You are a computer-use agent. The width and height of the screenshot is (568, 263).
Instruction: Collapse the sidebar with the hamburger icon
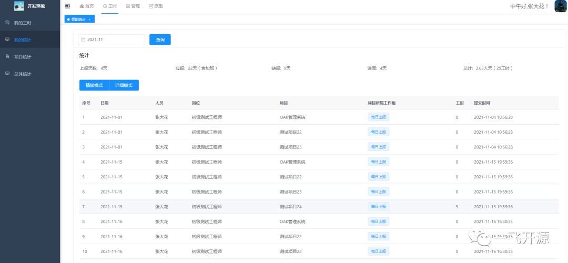coord(67,6)
